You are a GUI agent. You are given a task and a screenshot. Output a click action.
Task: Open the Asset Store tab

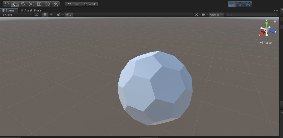coord(31,10)
